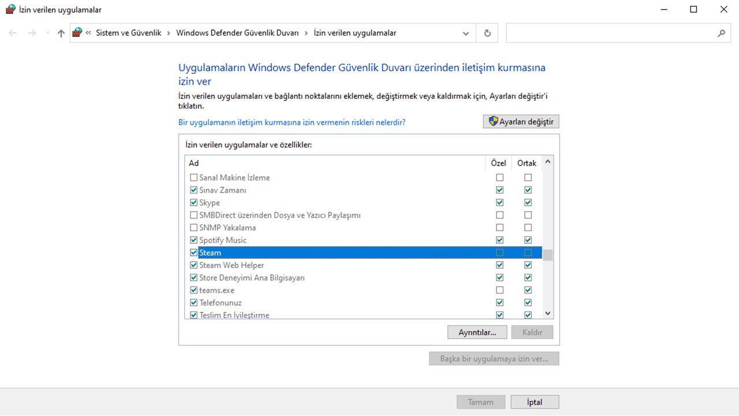This screenshot has width=739, height=416.
Task: Click the Kaldır button
Action: 532,333
